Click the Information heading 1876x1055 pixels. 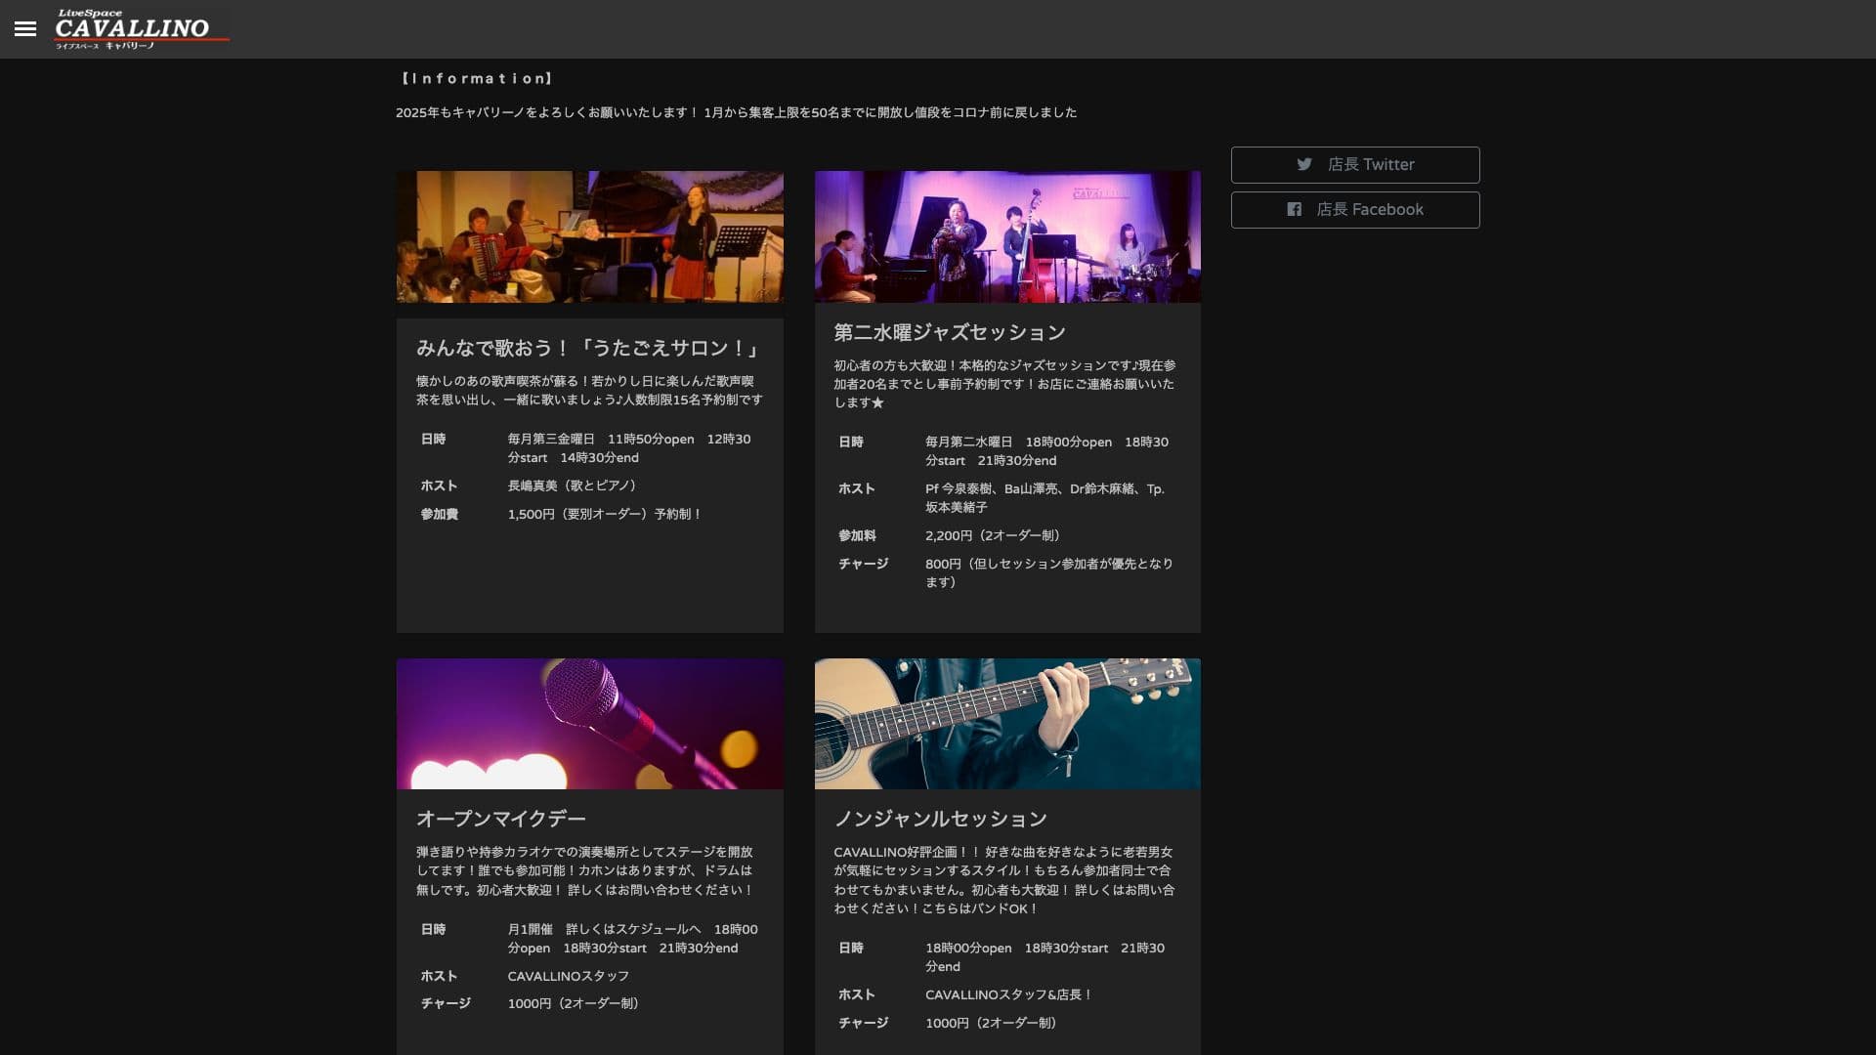(x=476, y=78)
